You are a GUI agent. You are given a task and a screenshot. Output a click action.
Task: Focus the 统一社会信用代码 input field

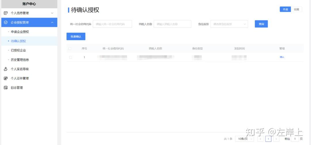(112, 24)
